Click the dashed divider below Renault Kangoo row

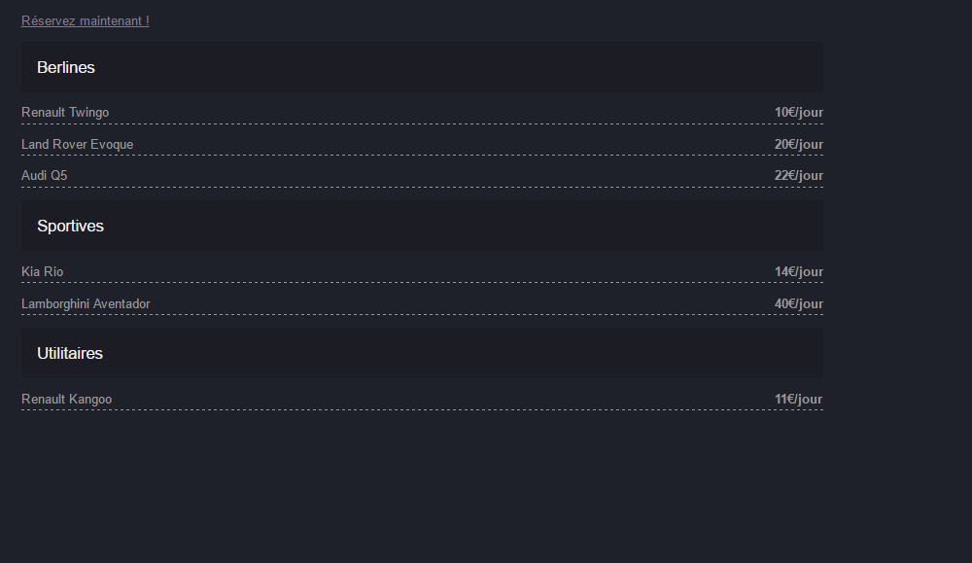point(422,409)
